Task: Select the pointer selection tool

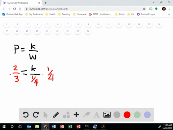Action: tap(45, 115)
